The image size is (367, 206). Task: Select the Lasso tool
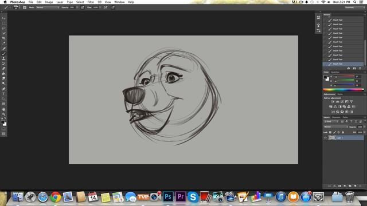tap(4, 28)
